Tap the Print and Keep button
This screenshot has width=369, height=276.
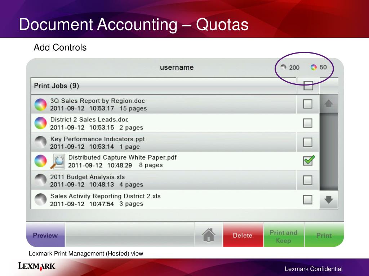284,235
